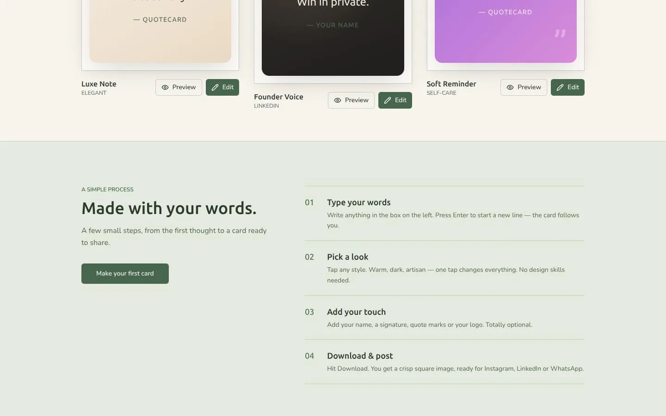Click the step heading Add your touch
Viewport: 666px width, 416px height.
click(357, 312)
